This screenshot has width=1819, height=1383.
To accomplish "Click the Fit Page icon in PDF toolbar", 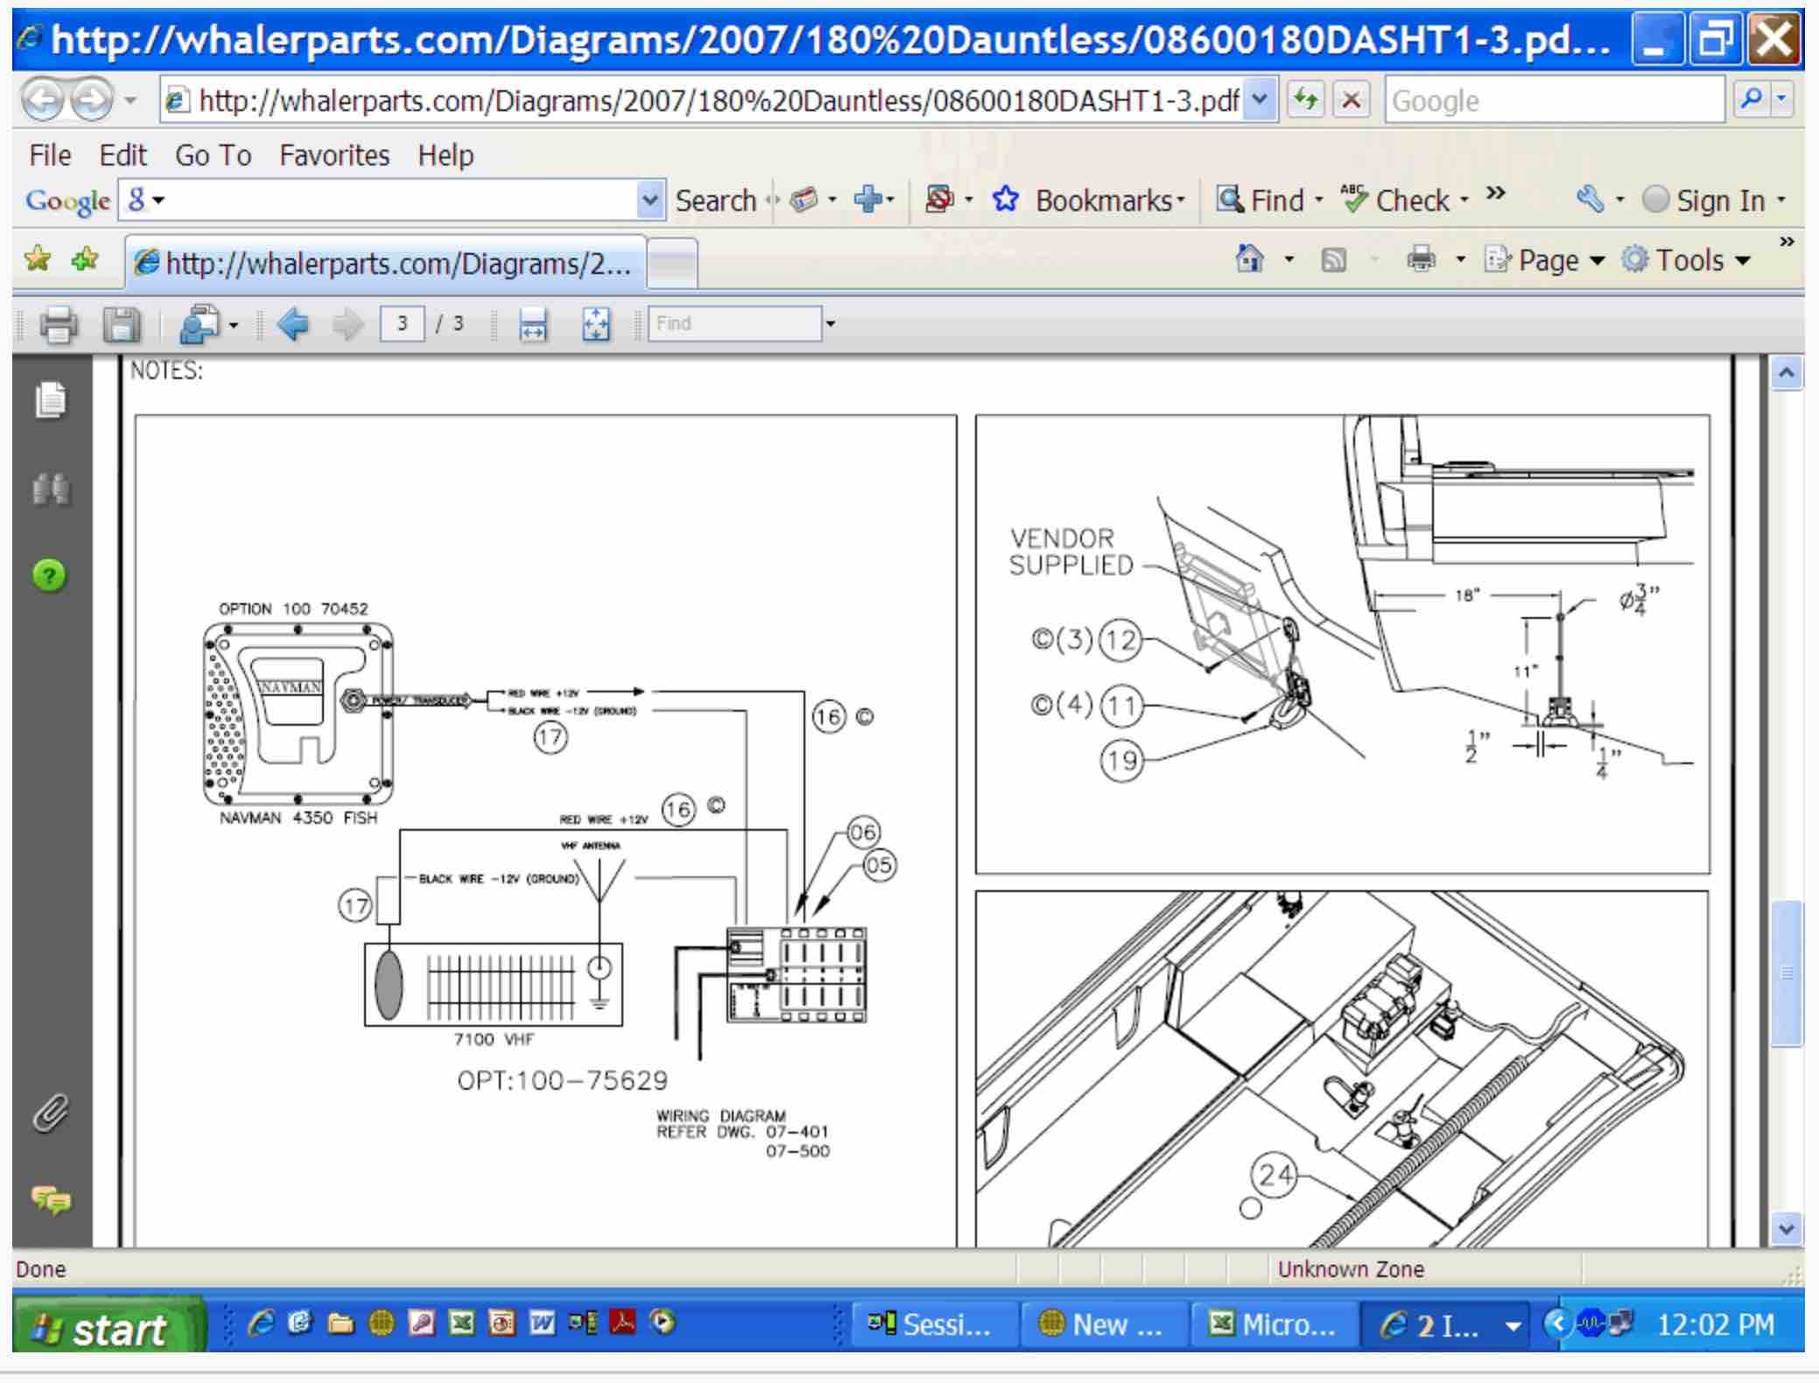I will pyautogui.click(x=596, y=325).
